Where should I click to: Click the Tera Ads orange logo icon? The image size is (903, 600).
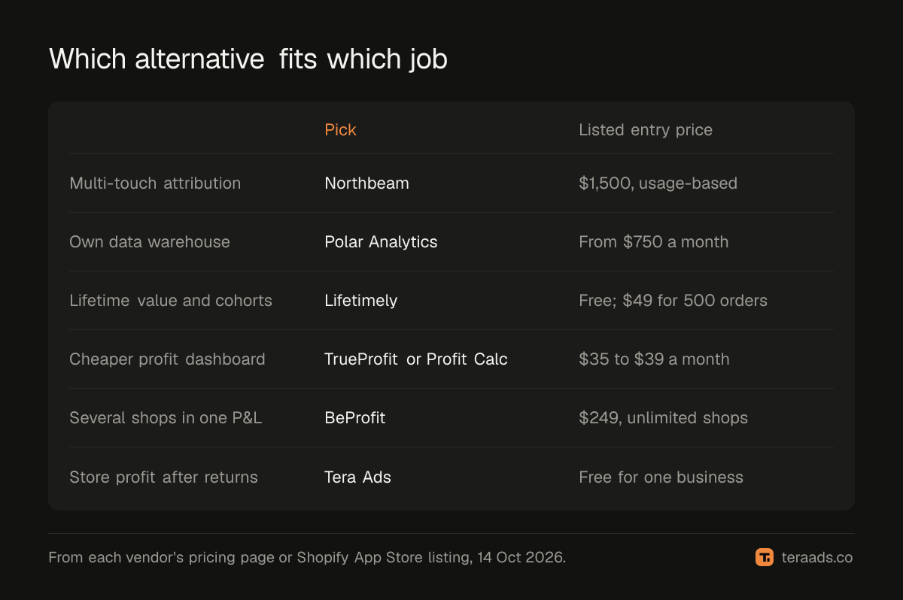coord(765,557)
